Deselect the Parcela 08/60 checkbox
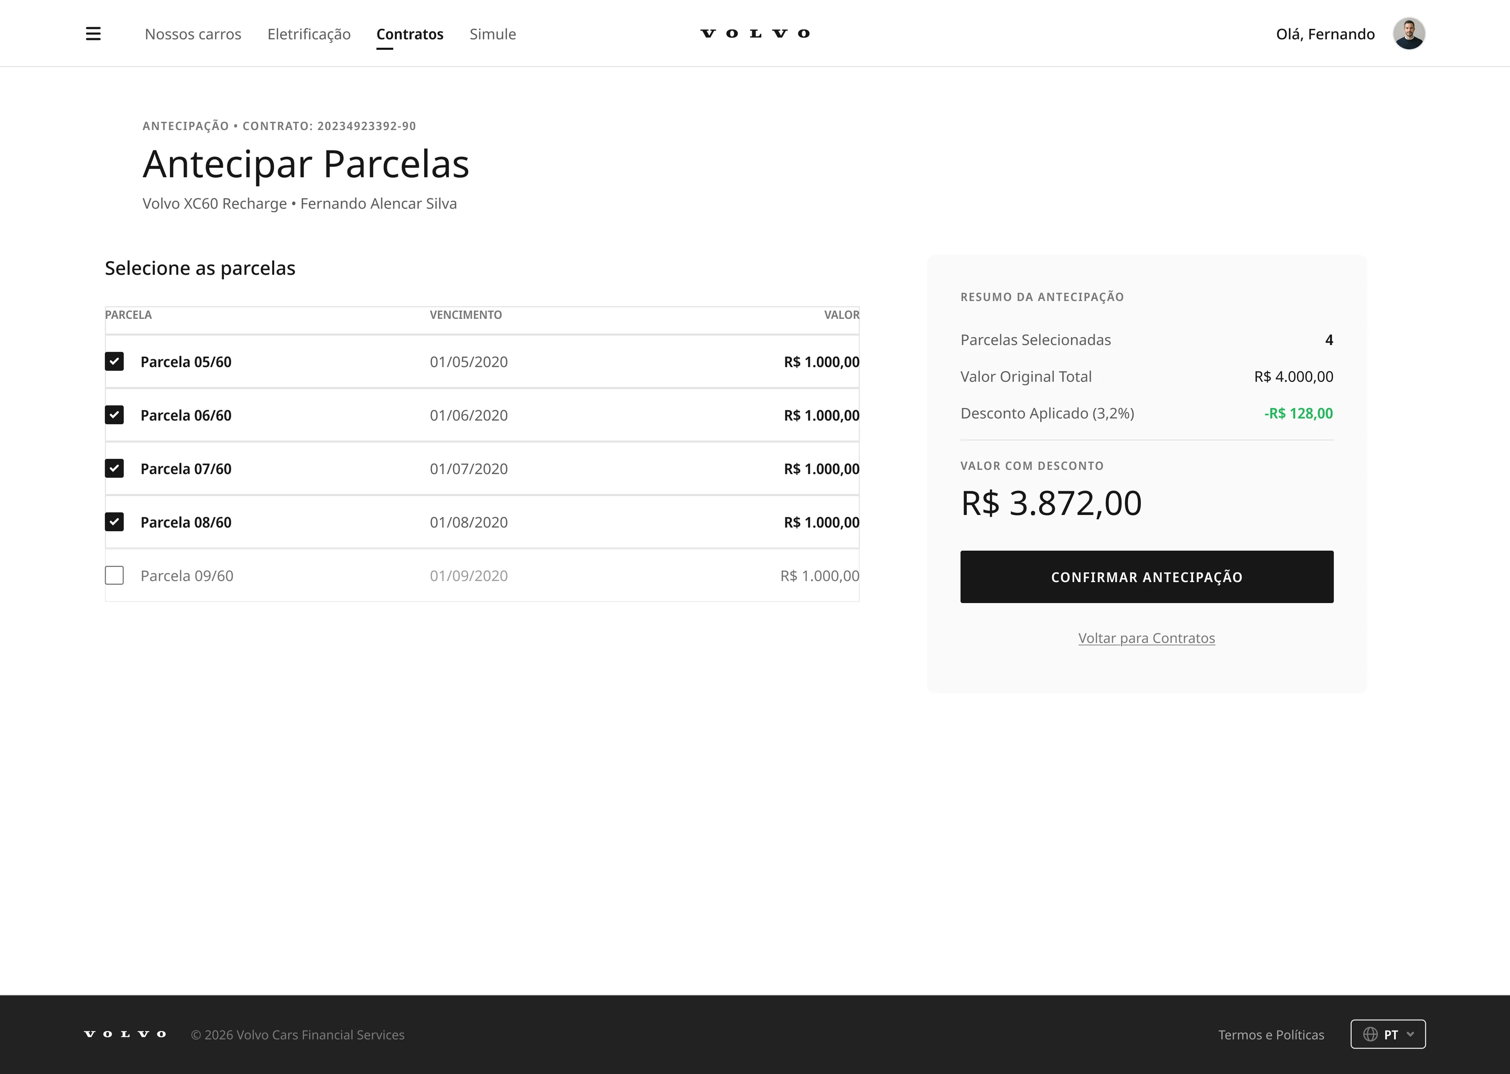The image size is (1510, 1074). [114, 522]
